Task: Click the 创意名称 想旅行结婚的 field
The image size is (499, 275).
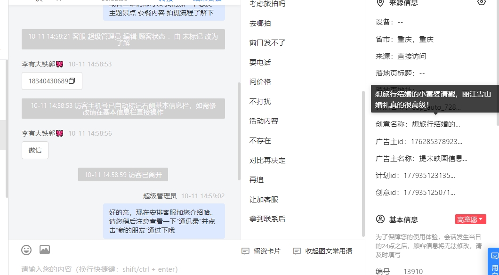Action: coord(418,124)
